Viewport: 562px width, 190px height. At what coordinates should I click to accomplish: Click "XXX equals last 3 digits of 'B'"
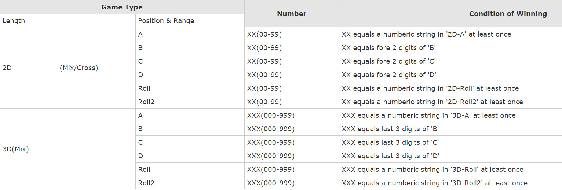(390, 129)
